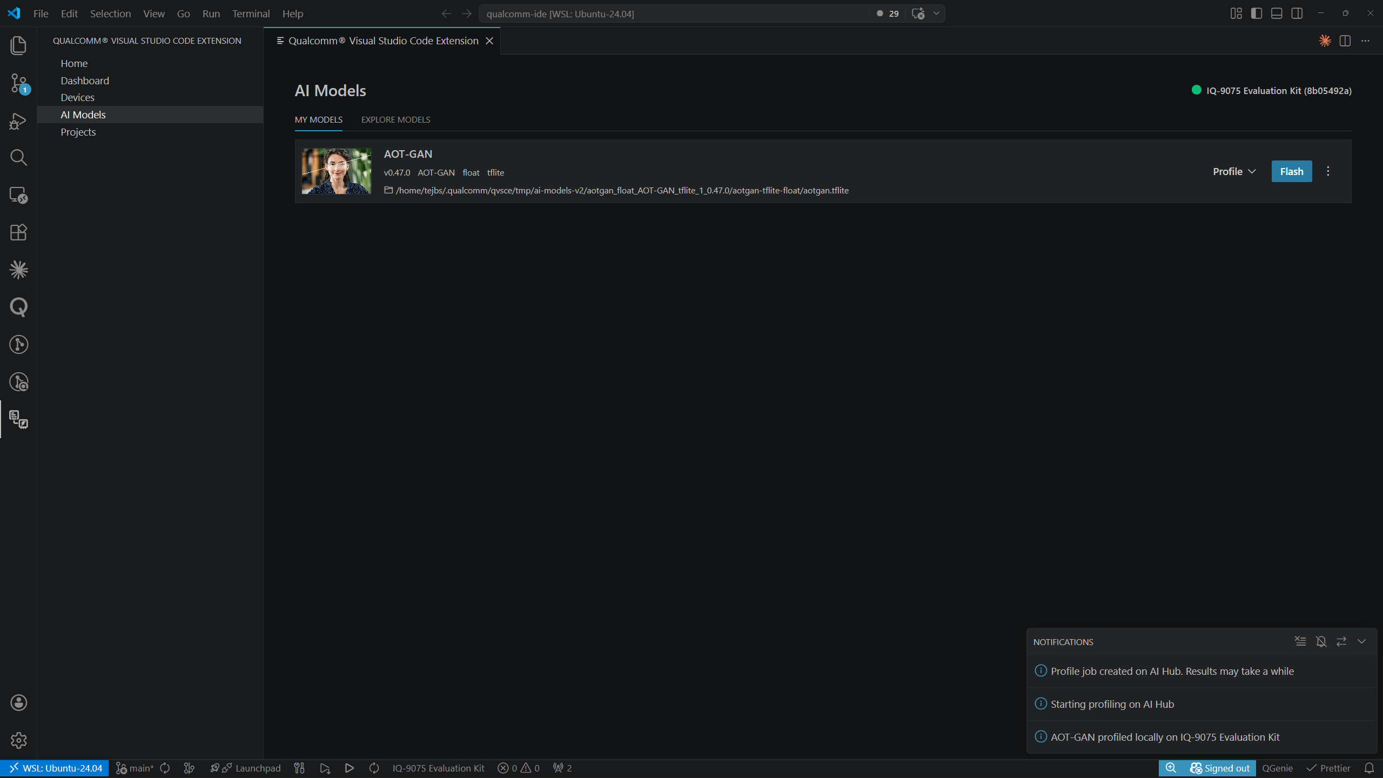This screenshot has width=1383, height=778.
Task: Open the Search view icon
Action: 18,158
